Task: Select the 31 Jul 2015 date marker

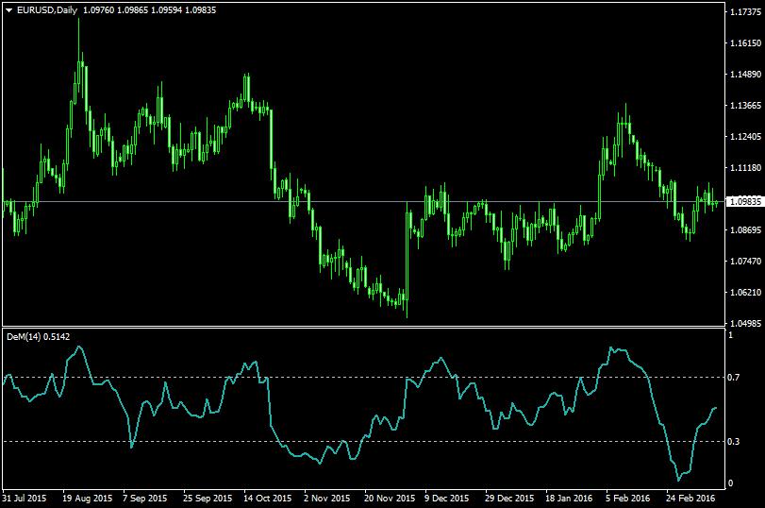Action: (x=25, y=499)
